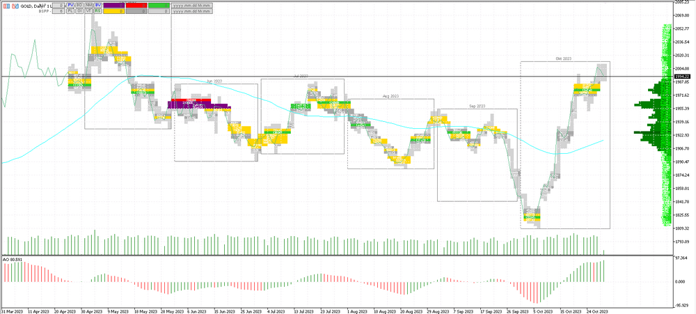Image resolution: width=696 pixels, height=314 pixels.
Task: Click the Jul 2023 month box label
Action: pyautogui.click(x=301, y=77)
